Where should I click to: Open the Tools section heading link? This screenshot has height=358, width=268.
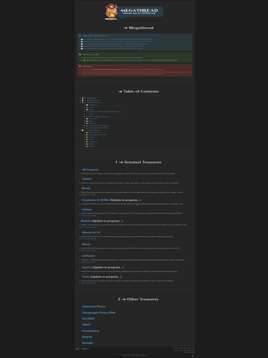[86, 277]
